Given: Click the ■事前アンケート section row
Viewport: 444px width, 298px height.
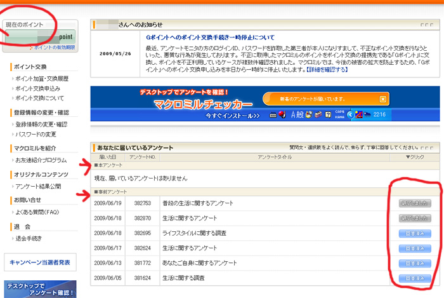Looking at the screenshot, I should (265, 192).
